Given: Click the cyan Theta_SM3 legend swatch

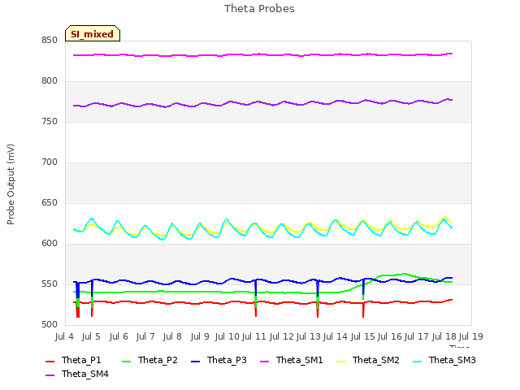Looking at the screenshot, I should [417, 361].
